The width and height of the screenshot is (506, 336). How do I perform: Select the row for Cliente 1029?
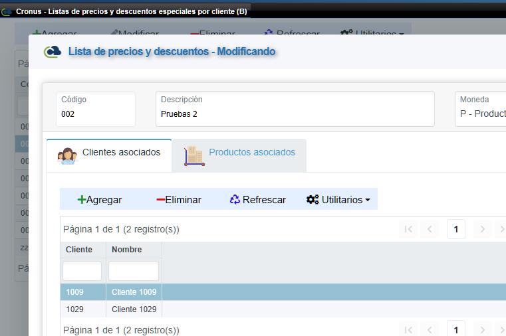click(133, 309)
